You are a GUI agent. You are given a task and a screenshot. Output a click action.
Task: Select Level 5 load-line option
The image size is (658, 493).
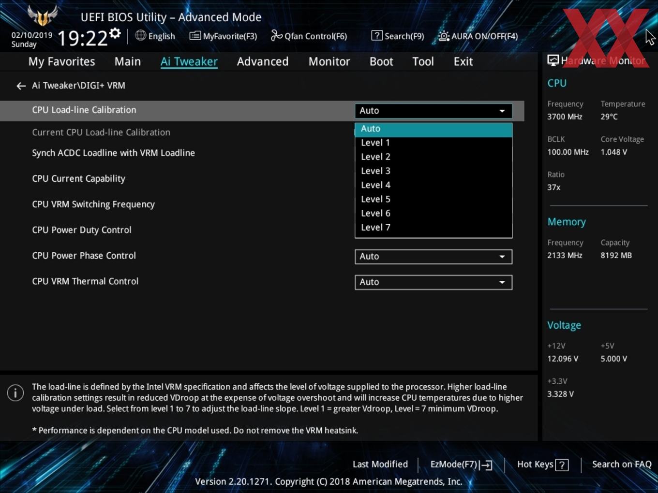(434, 199)
